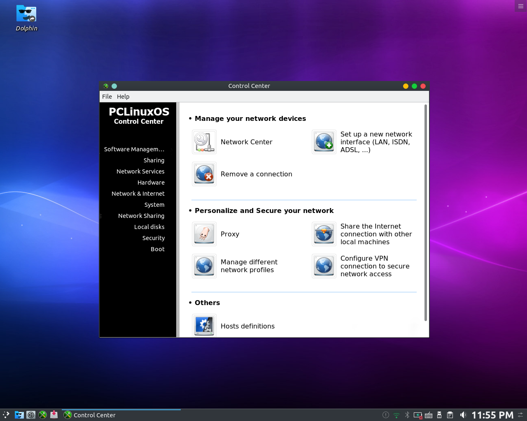527x421 pixels.
Task: Open the Network Center icon
Action: [x=204, y=142]
